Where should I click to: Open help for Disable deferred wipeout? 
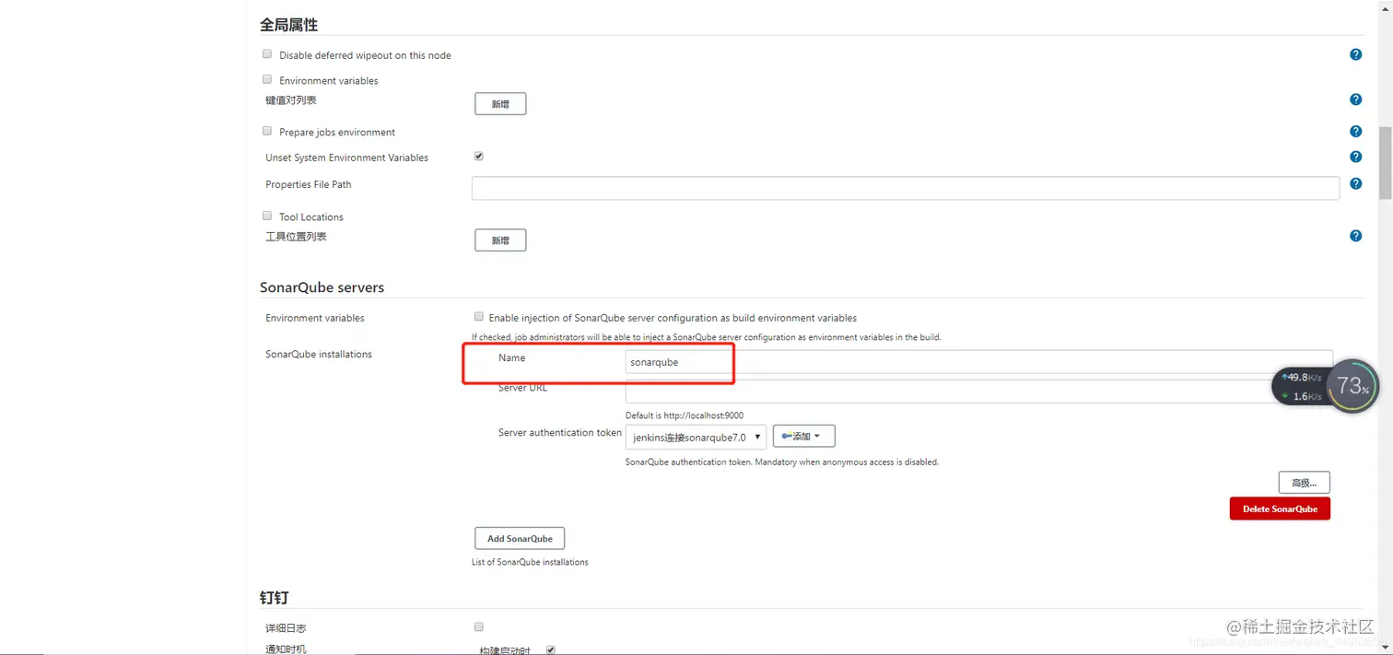click(1355, 54)
